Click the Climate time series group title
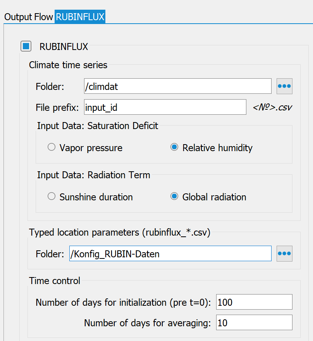Screen dimensions: 313x341 click(68, 65)
